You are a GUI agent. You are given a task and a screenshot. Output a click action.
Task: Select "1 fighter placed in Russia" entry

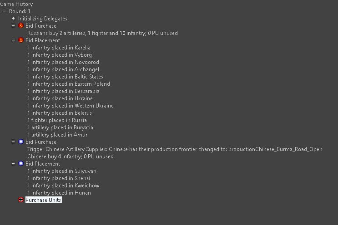click(57, 120)
